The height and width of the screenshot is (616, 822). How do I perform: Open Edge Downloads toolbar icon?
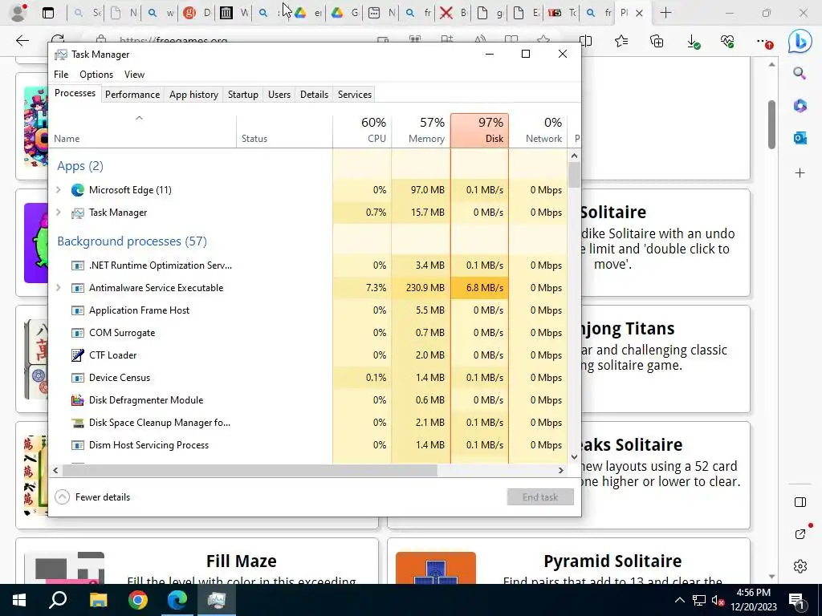[x=693, y=42]
